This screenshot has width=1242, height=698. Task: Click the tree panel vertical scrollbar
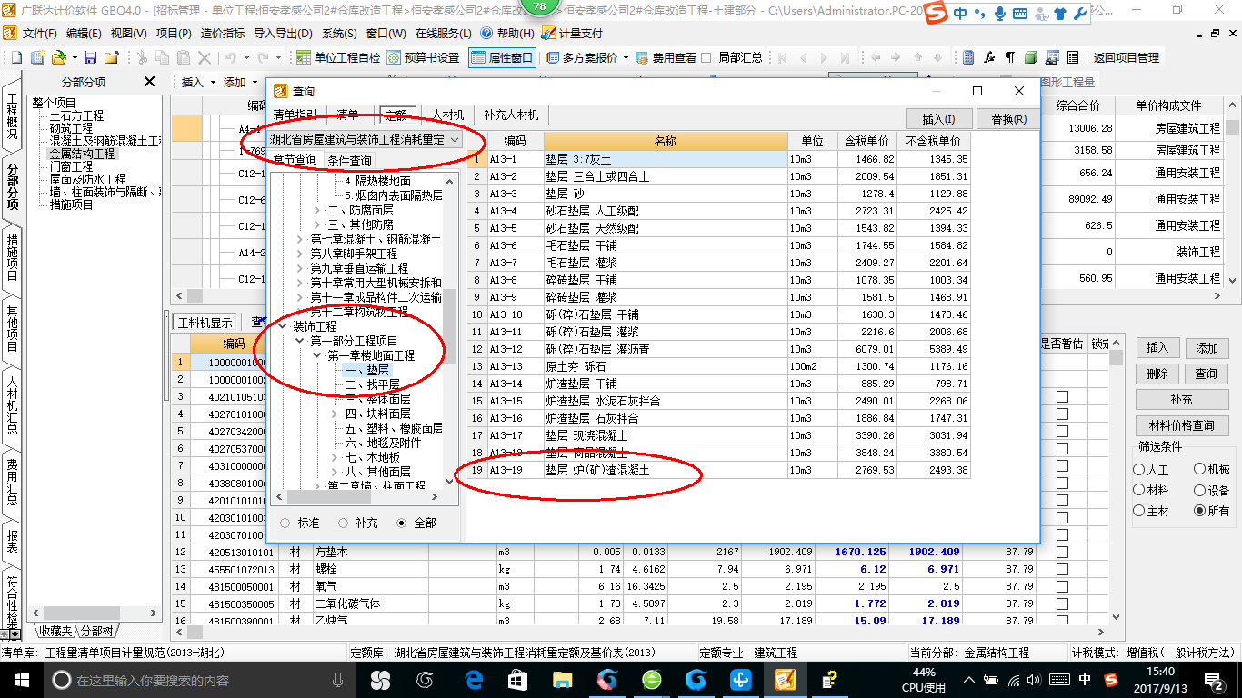point(449,327)
